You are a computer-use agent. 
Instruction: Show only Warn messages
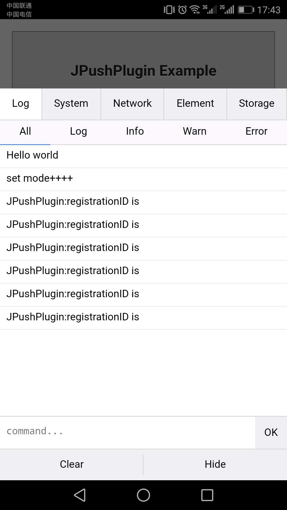194,131
